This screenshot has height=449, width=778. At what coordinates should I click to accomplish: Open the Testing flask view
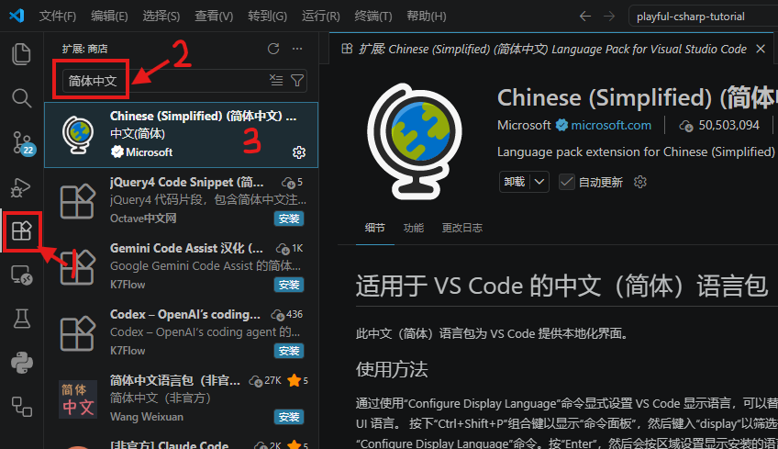(x=21, y=319)
